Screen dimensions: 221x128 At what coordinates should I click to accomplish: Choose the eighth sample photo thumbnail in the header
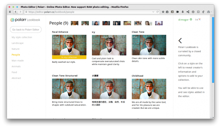[x=148, y=23]
